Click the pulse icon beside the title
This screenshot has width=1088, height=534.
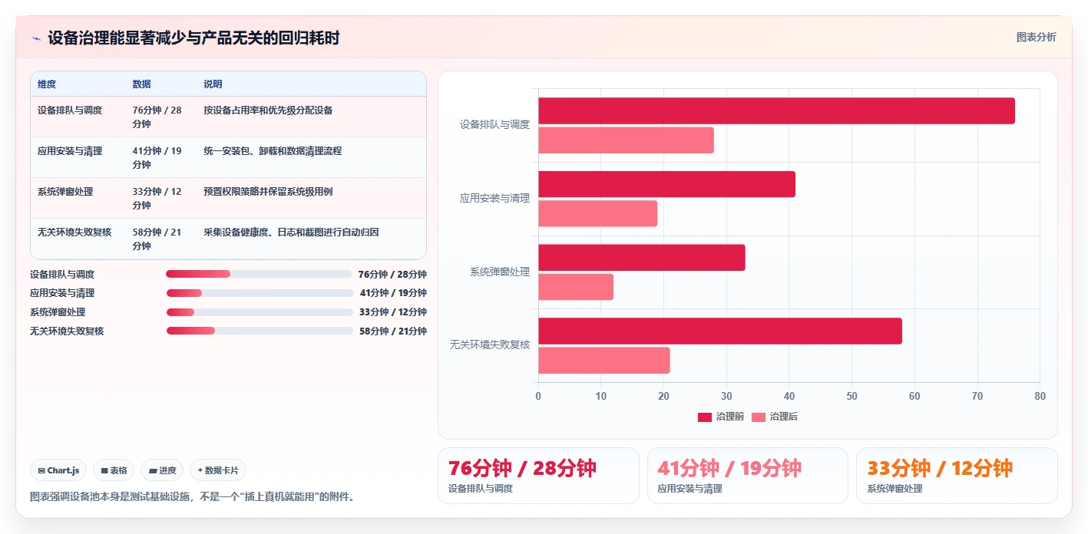[36, 38]
